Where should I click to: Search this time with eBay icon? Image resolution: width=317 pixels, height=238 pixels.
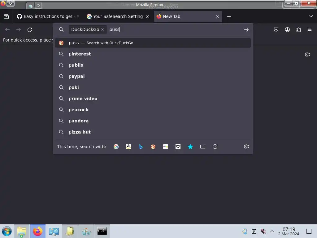tap(166, 147)
